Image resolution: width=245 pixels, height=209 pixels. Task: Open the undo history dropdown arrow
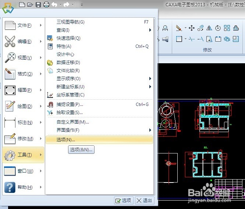[60, 5]
